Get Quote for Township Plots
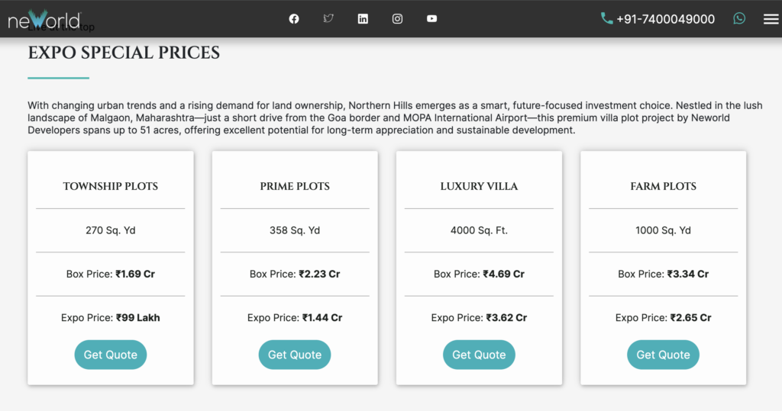 [x=111, y=355]
